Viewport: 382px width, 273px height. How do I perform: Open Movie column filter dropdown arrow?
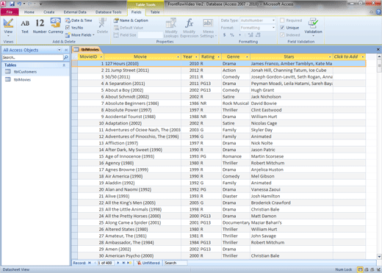tap(178, 57)
